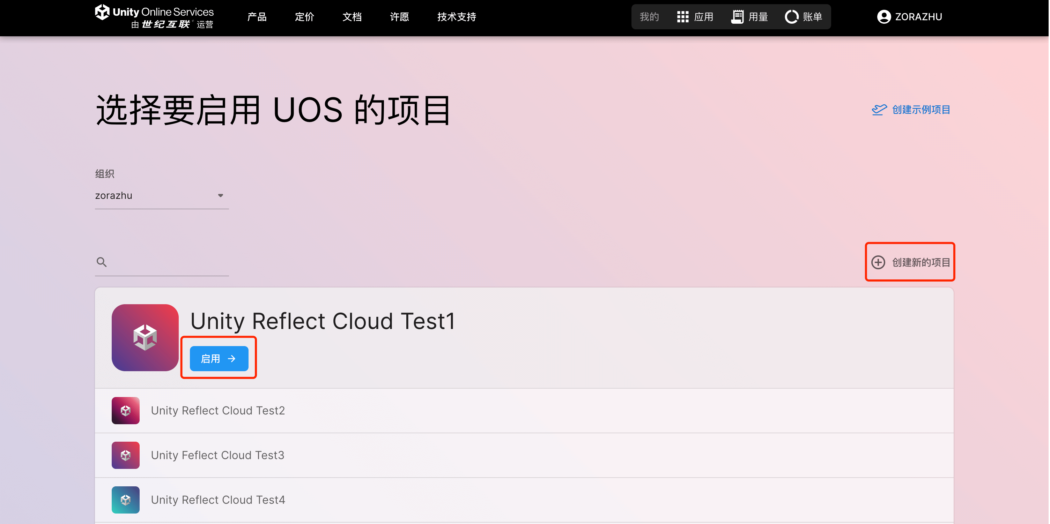The image size is (1050, 524).
Task: Click the 创建示例项目 link
Action: tap(911, 110)
